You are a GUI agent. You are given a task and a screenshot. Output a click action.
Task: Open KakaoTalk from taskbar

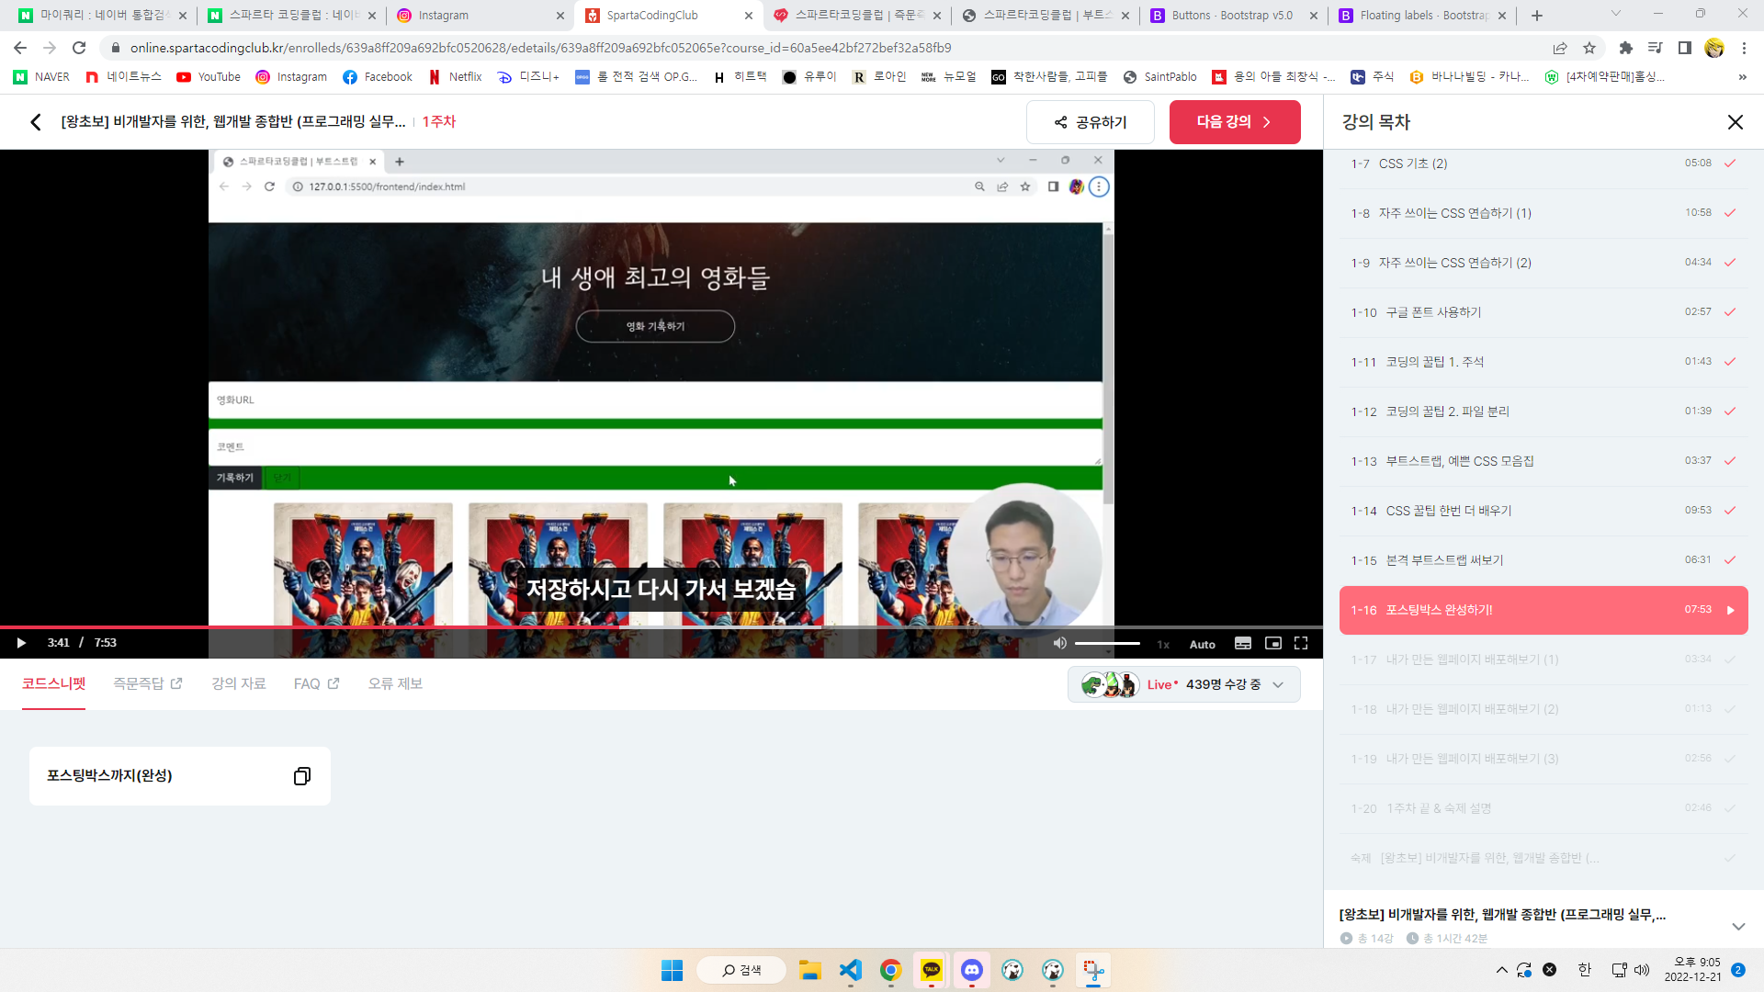pos(931,971)
